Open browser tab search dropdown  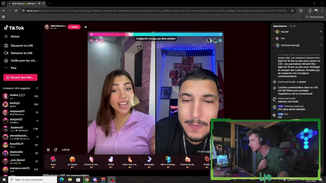click(x=3, y=3)
